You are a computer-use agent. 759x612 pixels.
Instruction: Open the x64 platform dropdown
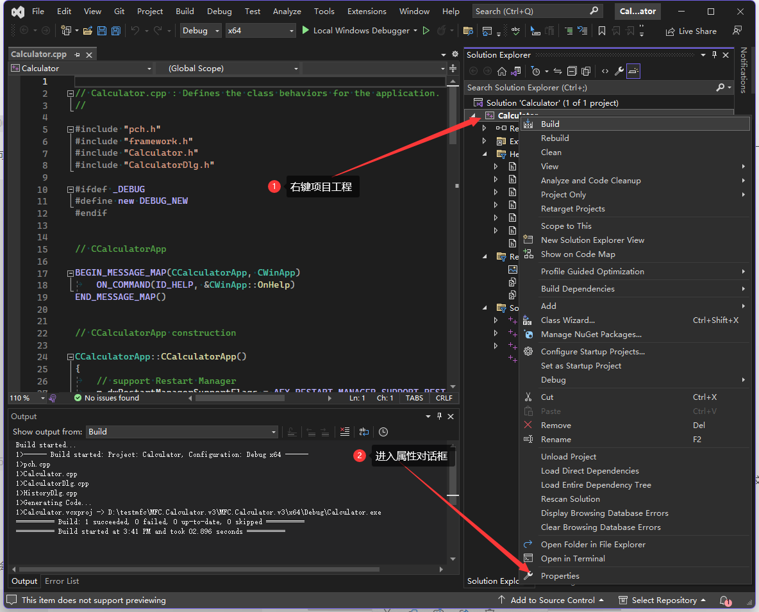(x=261, y=31)
